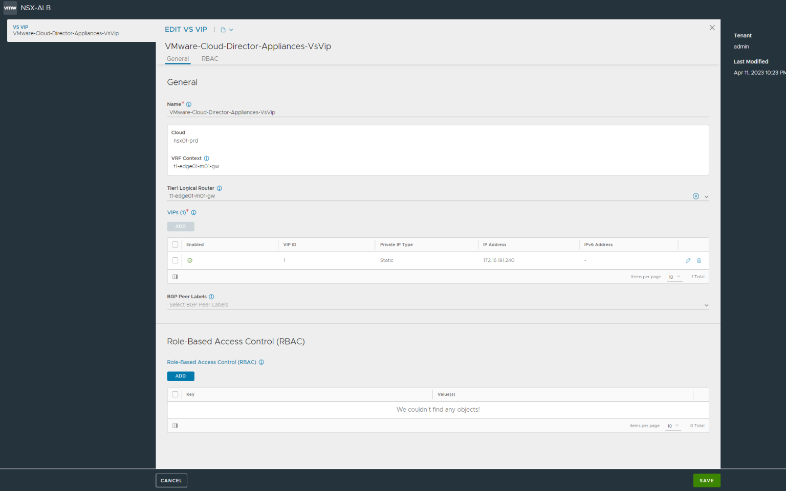Select the General tab
The width and height of the screenshot is (786, 491).
pyautogui.click(x=178, y=58)
